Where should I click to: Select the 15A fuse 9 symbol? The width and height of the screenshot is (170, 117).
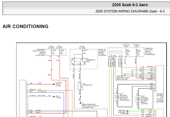click(51, 52)
